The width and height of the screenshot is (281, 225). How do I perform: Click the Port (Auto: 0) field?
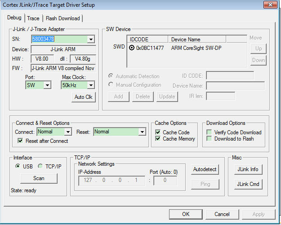click(x=165, y=181)
